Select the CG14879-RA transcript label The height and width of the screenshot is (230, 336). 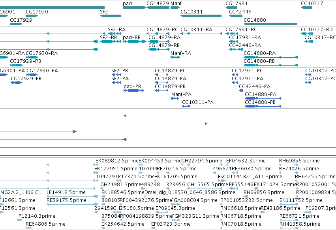(x=165, y=38)
